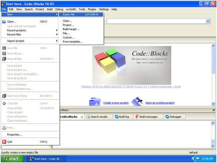
Task: Select Properties... in File menu
Action: 30,134
